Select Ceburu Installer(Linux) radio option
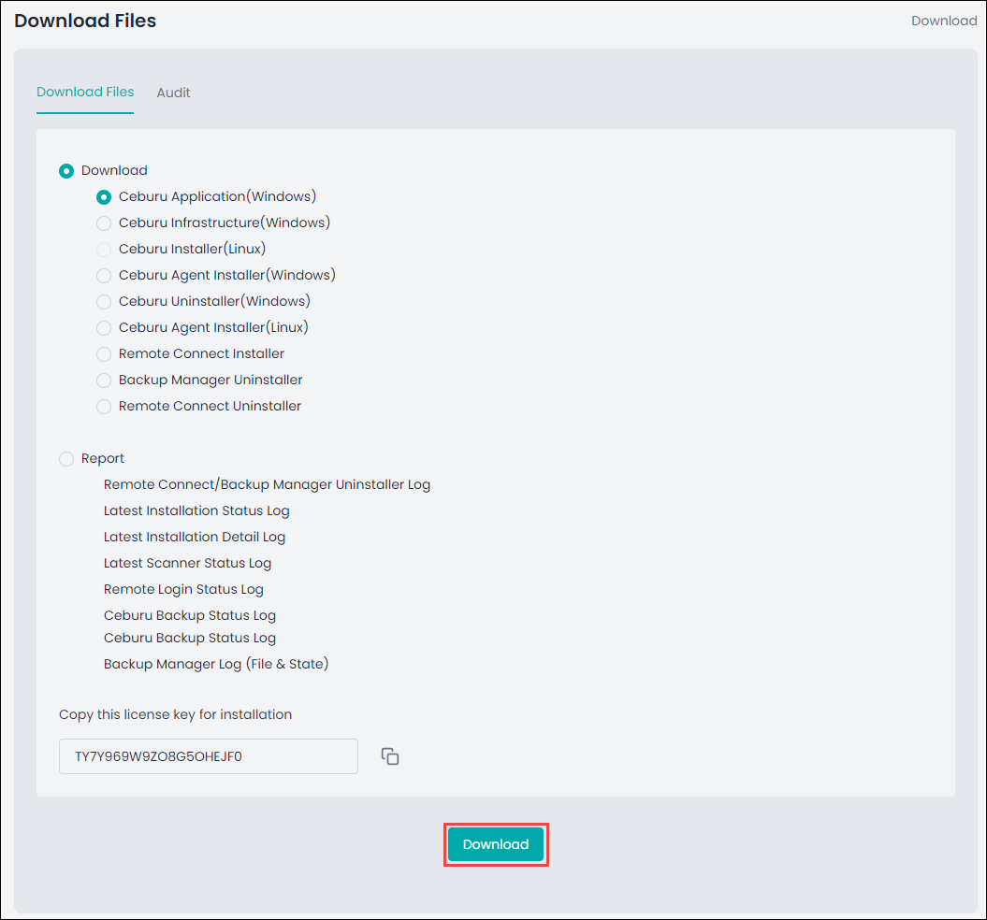 (x=104, y=250)
